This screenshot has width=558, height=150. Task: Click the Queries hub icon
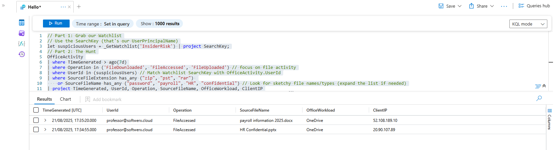(521, 6)
